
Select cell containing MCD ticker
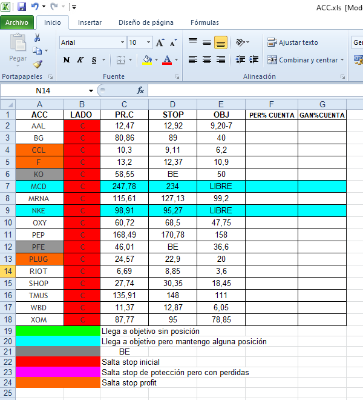pos(39,186)
